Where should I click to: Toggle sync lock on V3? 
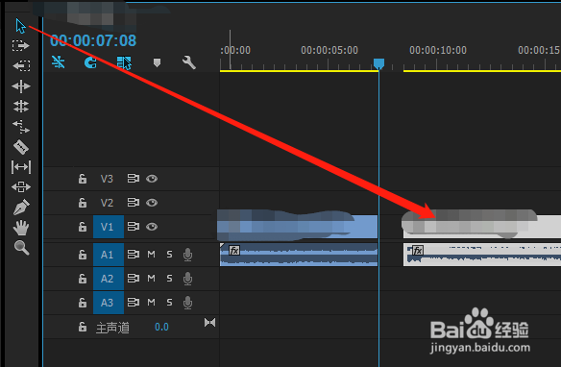pyautogui.click(x=134, y=179)
